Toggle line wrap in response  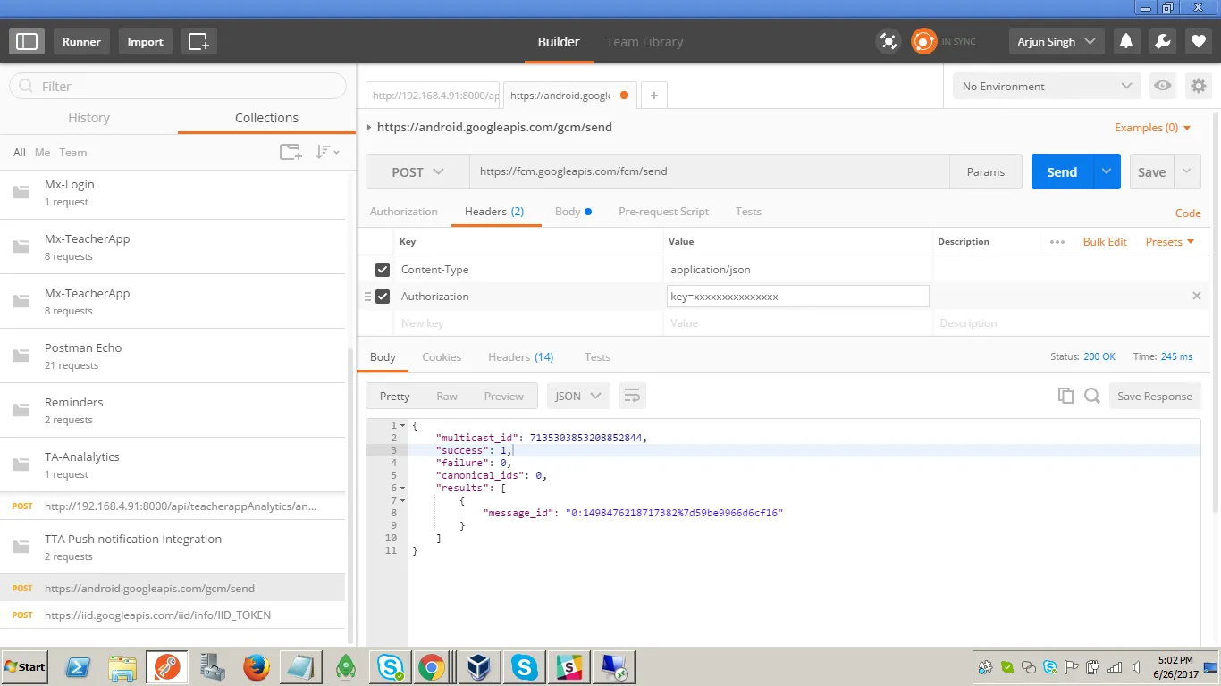point(632,396)
